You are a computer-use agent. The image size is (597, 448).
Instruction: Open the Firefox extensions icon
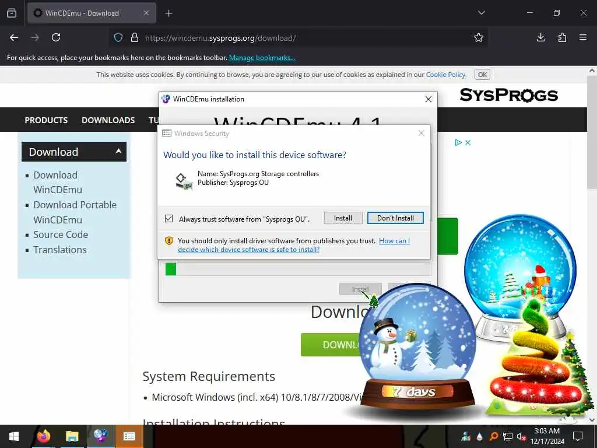[562, 37]
